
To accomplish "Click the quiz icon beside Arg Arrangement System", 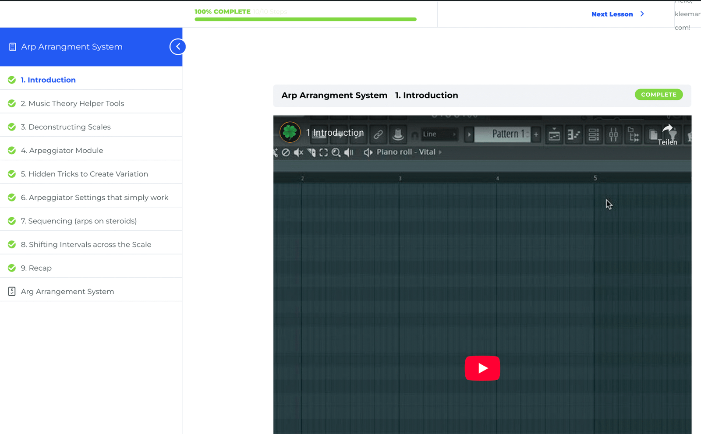I will pos(12,291).
